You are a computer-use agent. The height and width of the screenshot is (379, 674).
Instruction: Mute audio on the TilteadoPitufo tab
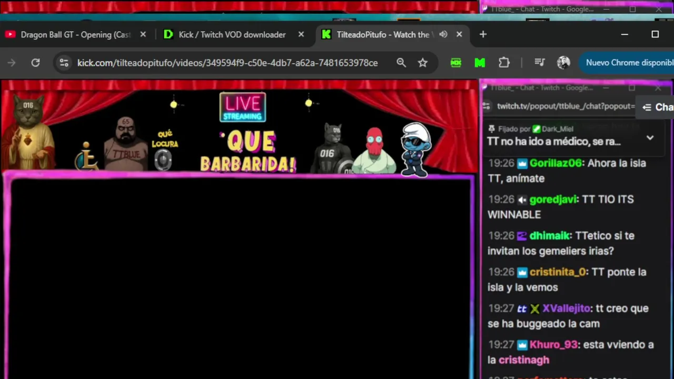pyautogui.click(x=443, y=34)
